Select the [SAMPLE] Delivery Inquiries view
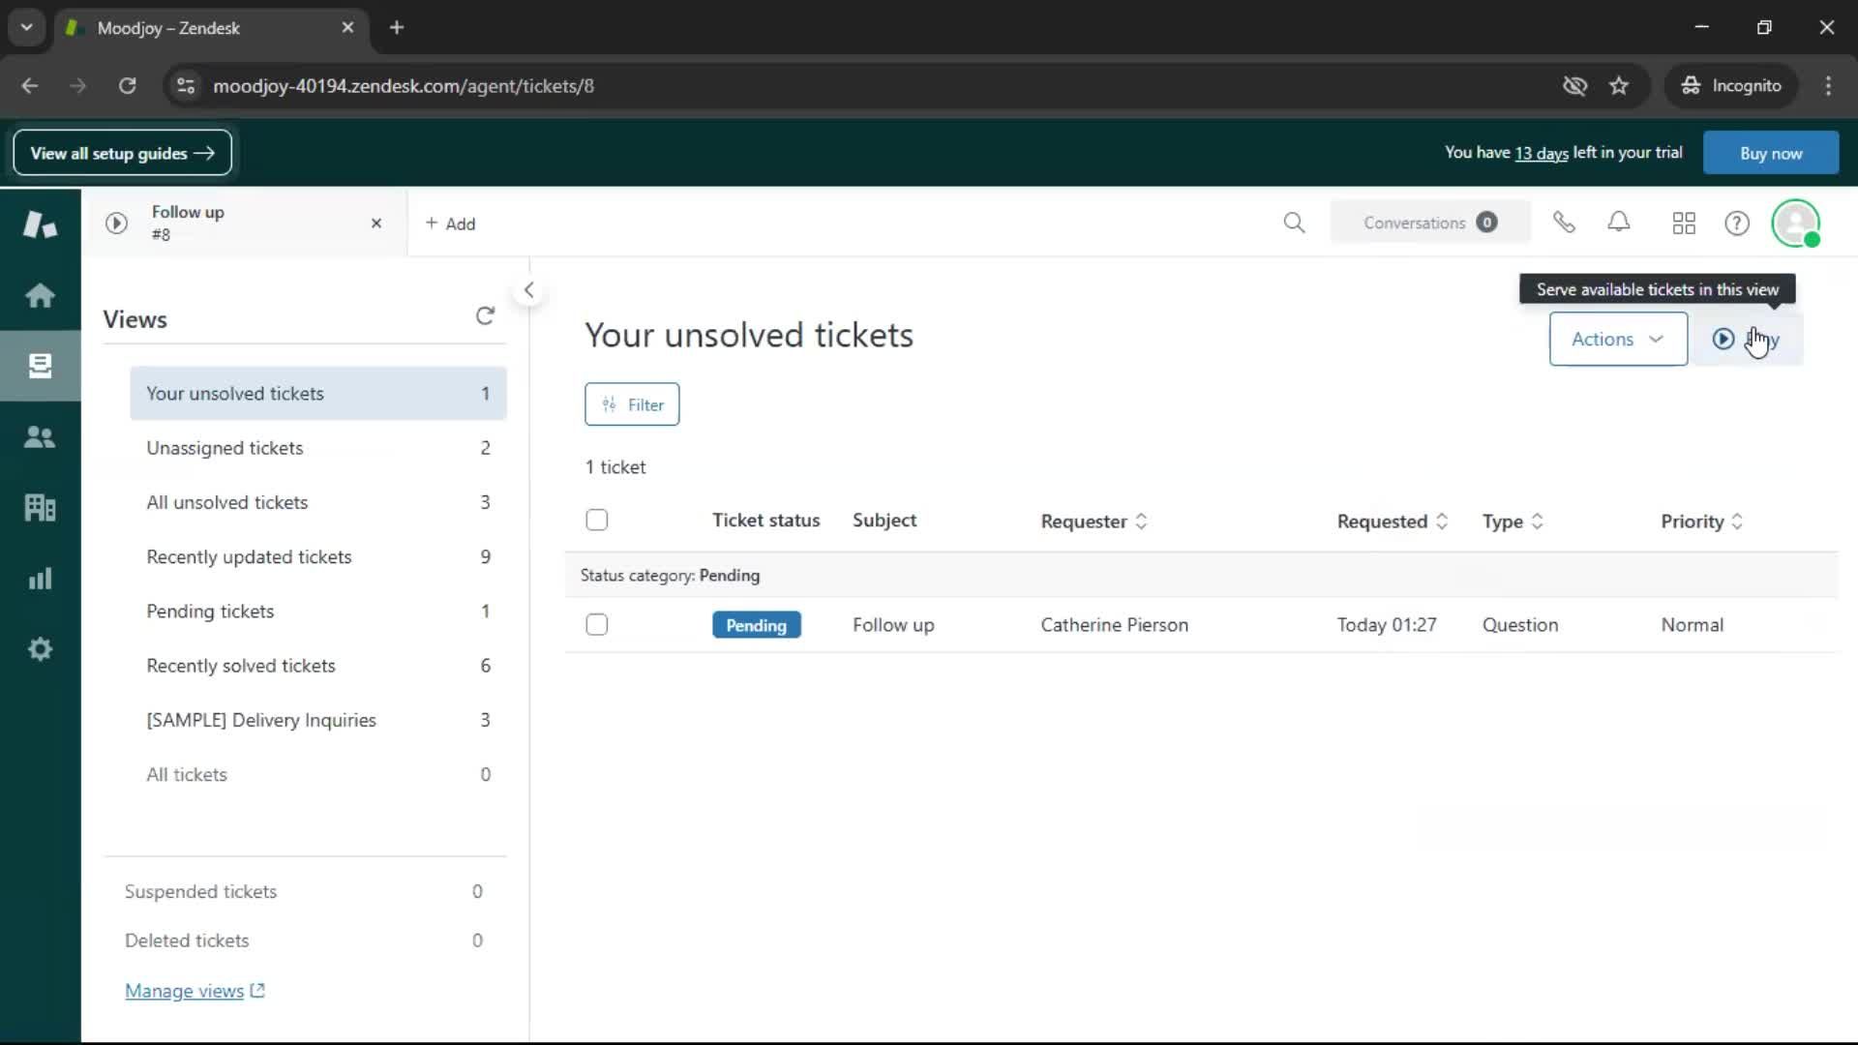Screen dimensions: 1858x1045 coord(318,720)
